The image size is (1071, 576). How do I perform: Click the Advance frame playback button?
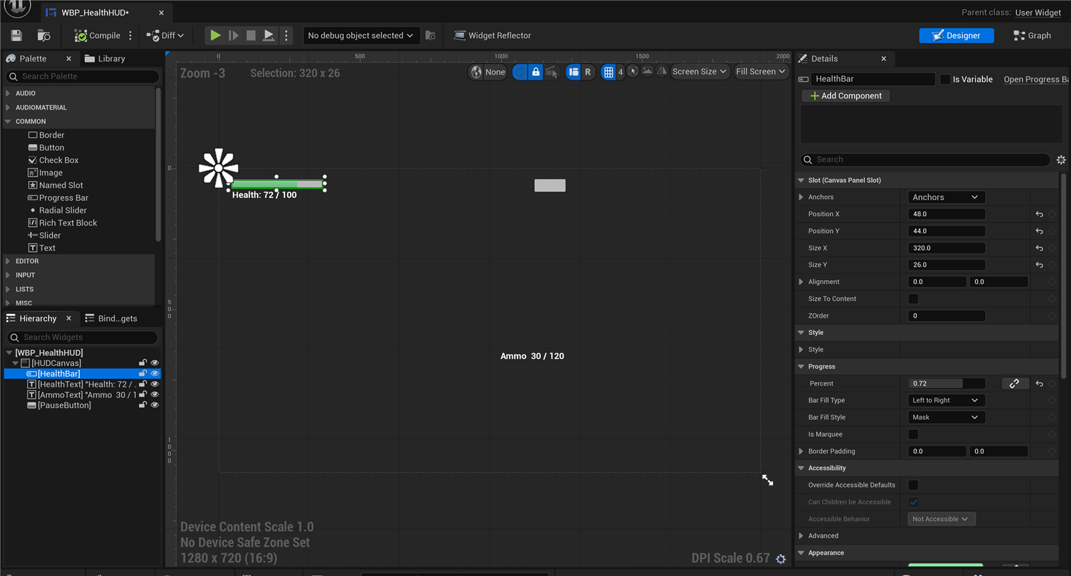tap(234, 35)
